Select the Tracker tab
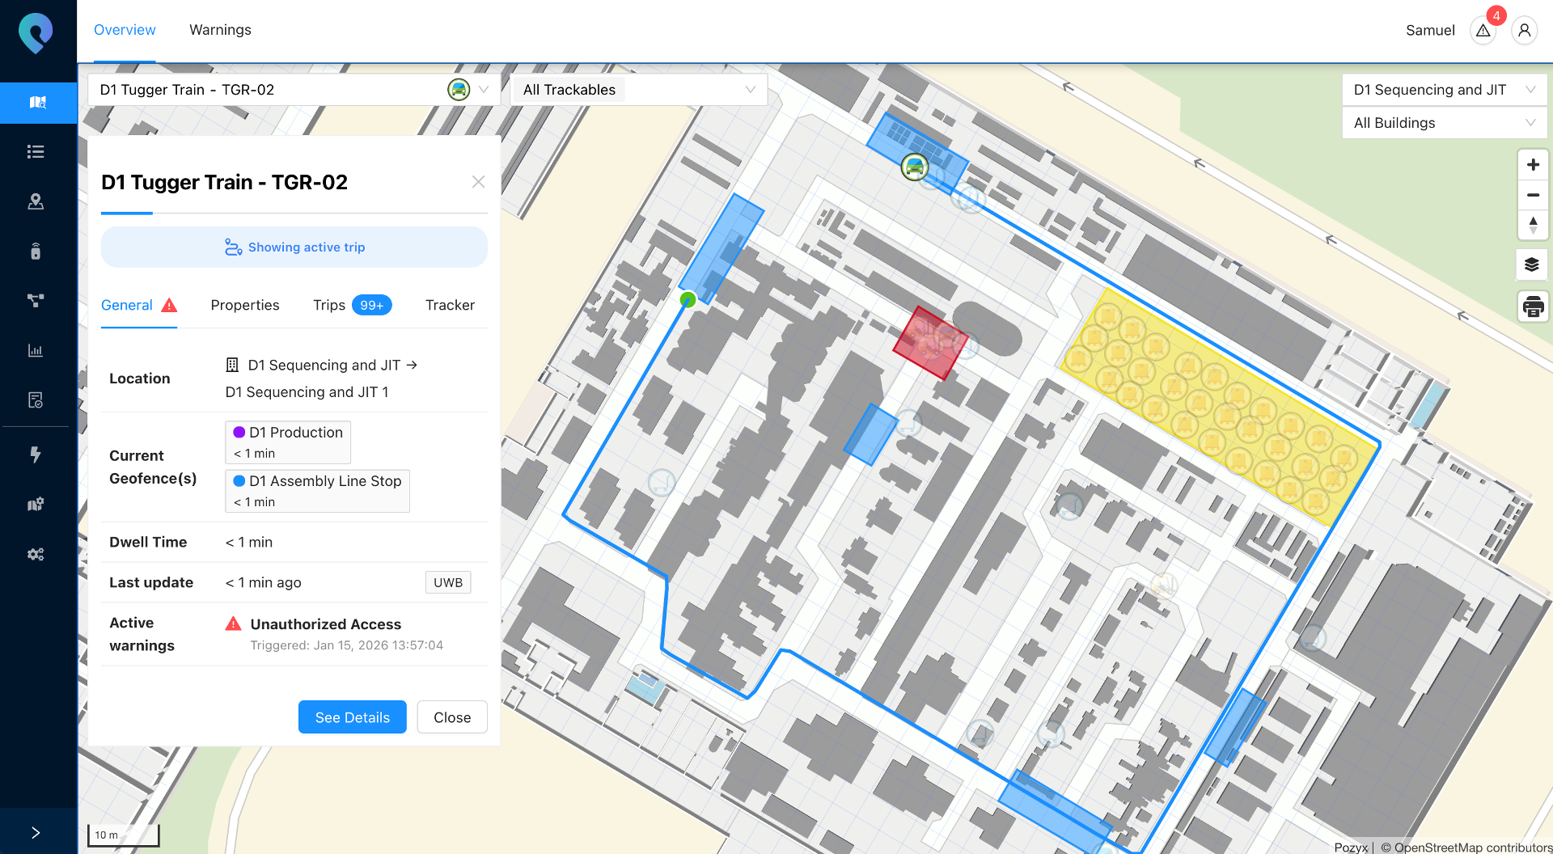 [450, 305]
